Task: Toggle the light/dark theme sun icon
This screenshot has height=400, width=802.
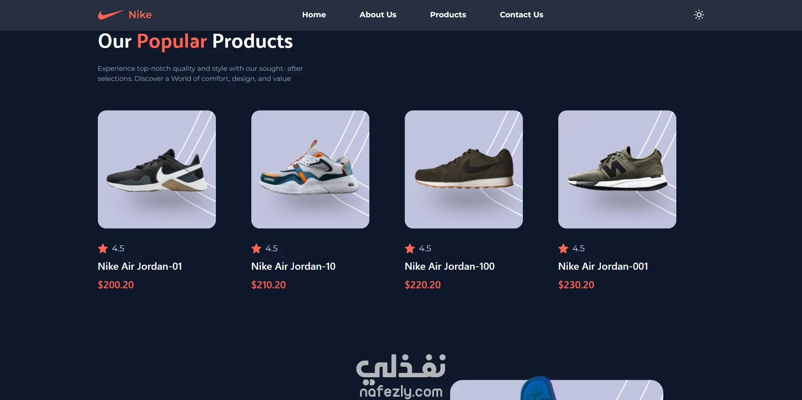Action: click(x=699, y=15)
